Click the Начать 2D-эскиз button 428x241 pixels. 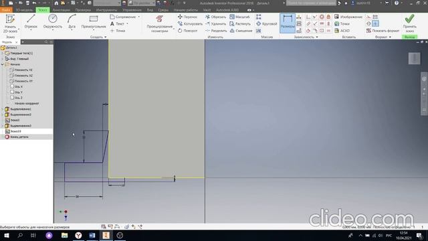[x=10, y=23]
